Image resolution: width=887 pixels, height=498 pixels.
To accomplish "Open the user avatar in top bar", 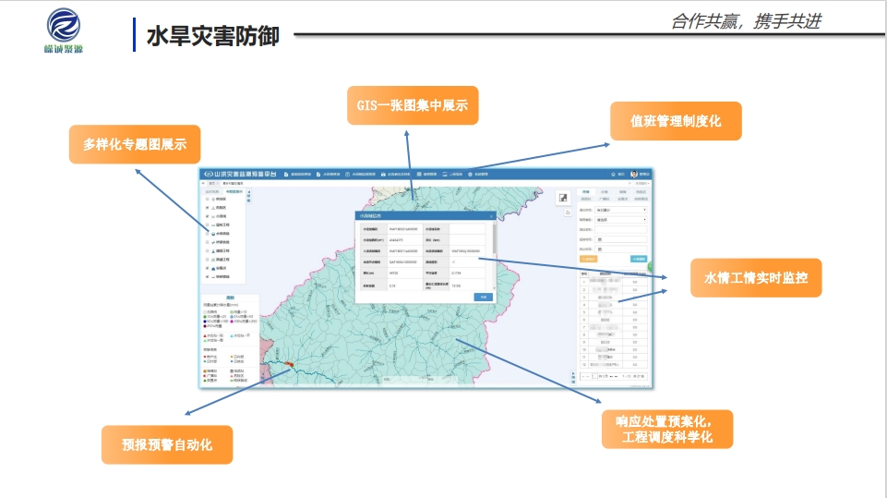I will [634, 174].
